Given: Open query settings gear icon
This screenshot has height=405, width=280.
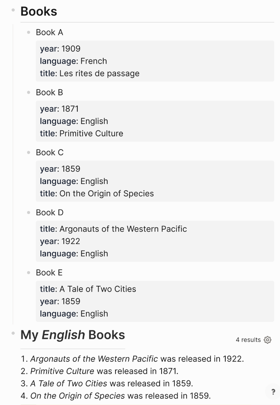Looking at the screenshot, I should click(268, 340).
